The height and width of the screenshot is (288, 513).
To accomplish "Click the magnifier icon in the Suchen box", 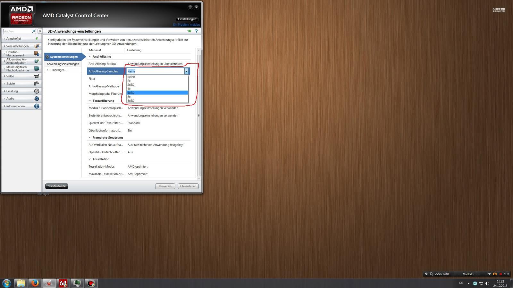I will tap(33, 31).
